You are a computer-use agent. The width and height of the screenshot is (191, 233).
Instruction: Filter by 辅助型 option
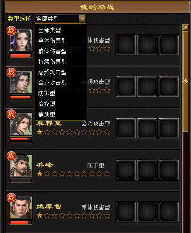click(46, 114)
